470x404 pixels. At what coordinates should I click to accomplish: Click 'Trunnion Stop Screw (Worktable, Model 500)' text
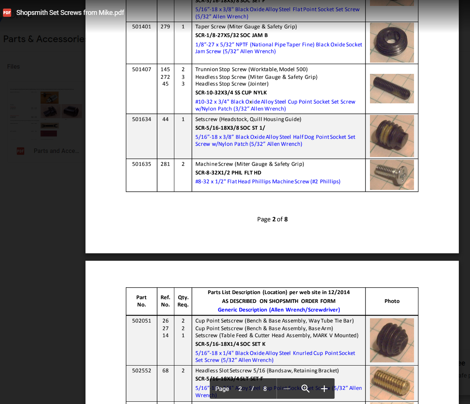(252, 69)
